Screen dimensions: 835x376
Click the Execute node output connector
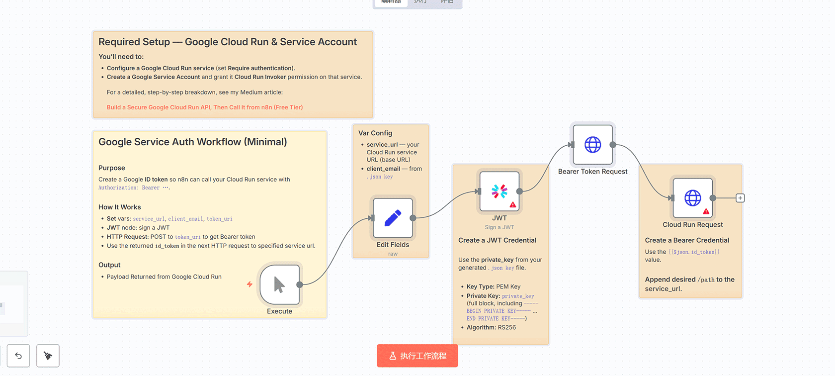point(300,284)
